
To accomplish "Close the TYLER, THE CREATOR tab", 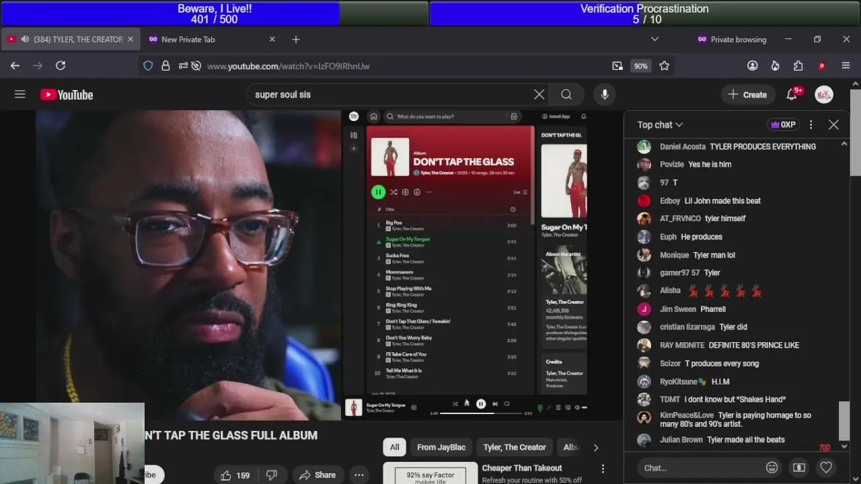I will pos(130,40).
